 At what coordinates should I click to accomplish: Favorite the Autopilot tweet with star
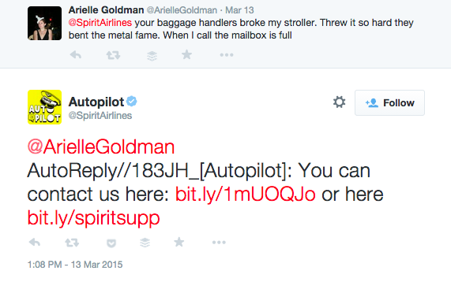(x=179, y=242)
